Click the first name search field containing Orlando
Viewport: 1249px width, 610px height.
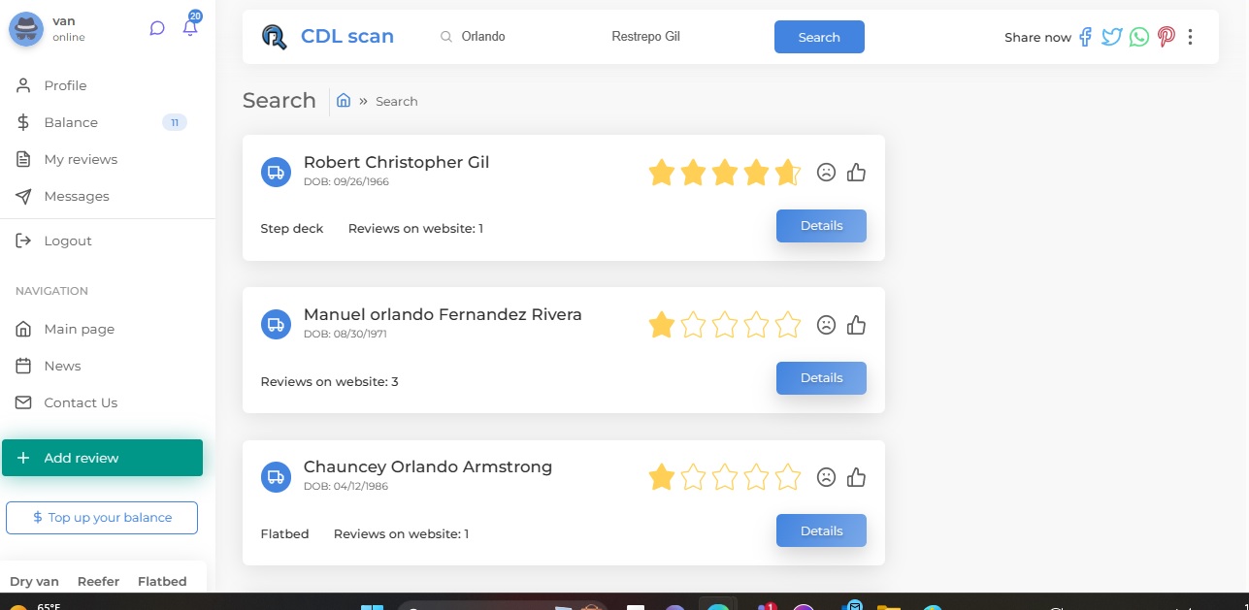click(514, 37)
